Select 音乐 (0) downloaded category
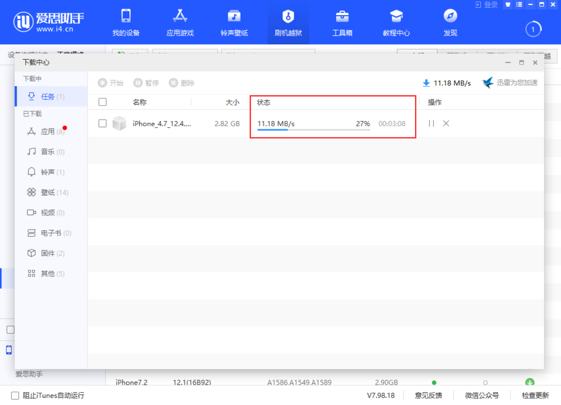Image resolution: width=561 pixels, height=405 pixels. [51, 152]
